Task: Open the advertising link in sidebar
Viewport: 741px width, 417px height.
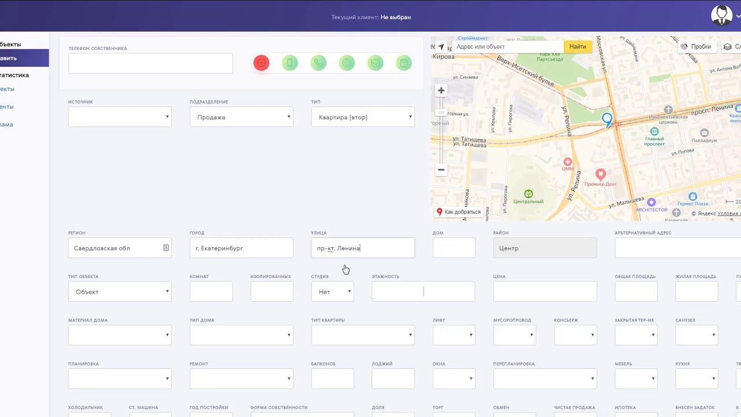Action: (6, 125)
